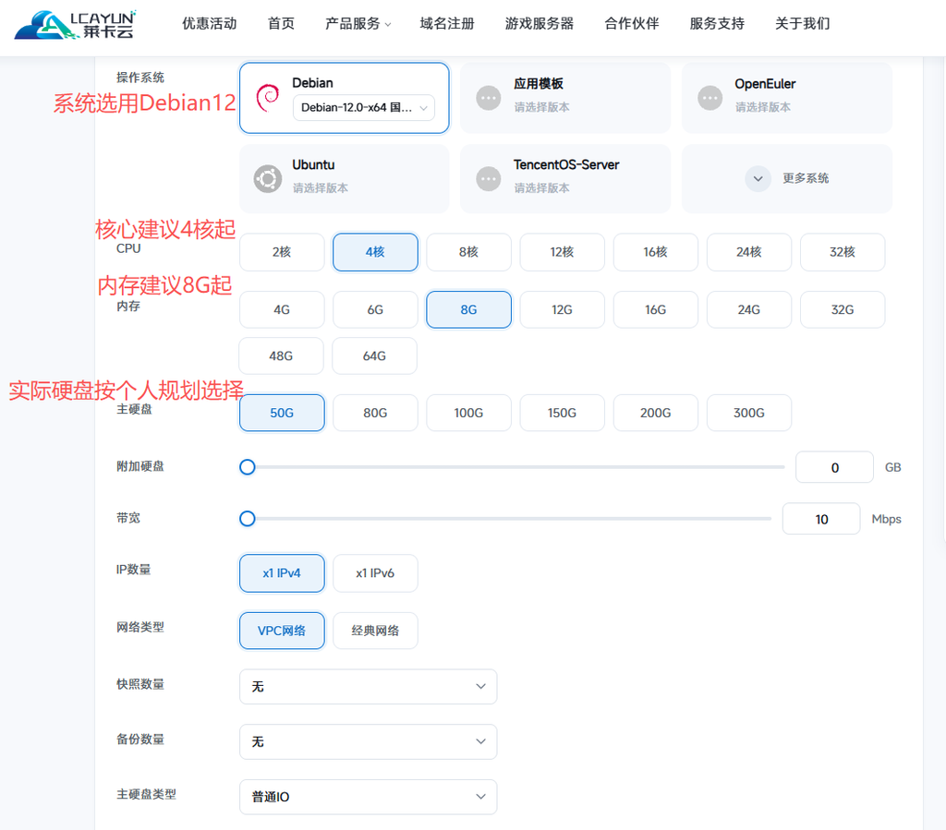Viewport: 946px width, 830px height.
Task: Open 产品服务 menu dropdown
Action: coord(358,23)
